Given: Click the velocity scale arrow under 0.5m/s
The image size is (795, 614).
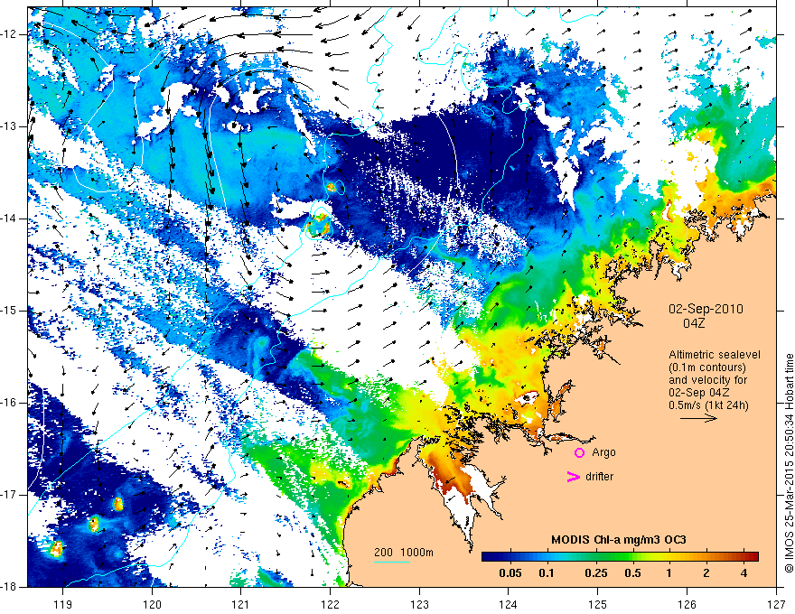Looking at the screenshot, I should [698, 418].
